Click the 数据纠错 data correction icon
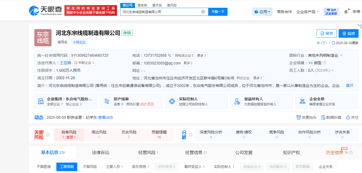The width and height of the screenshot is (362, 173). tap(323, 117)
